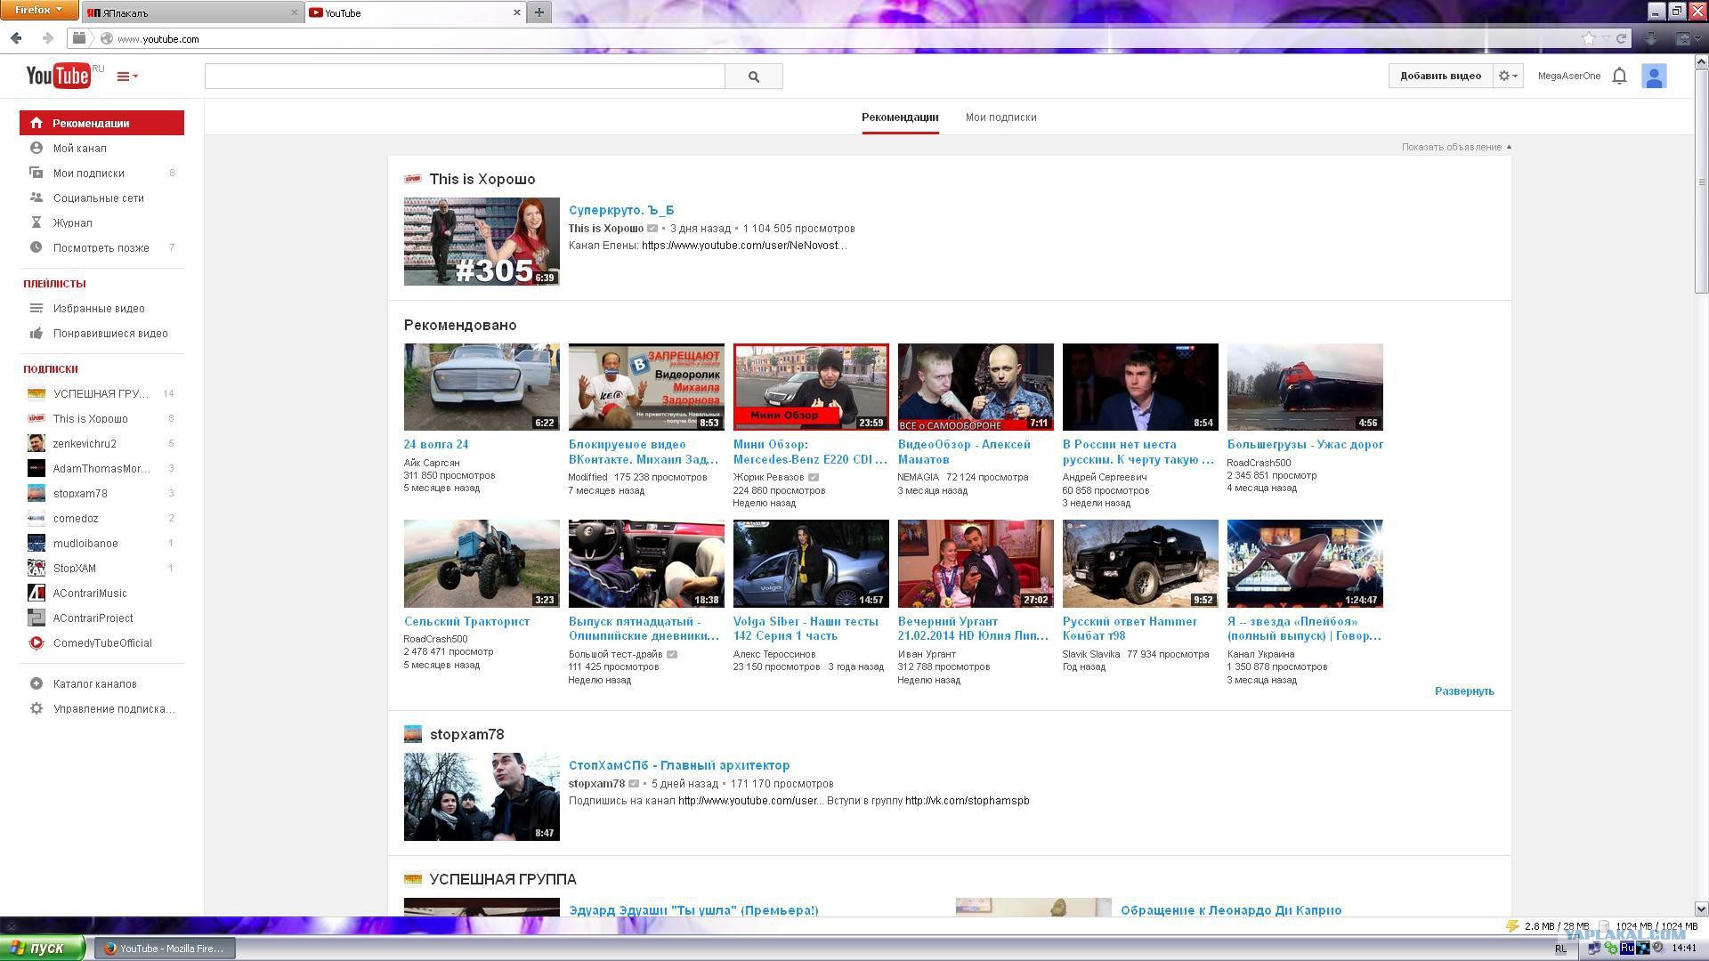Open Журнал history in the sidebar
The width and height of the screenshot is (1709, 961).
(x=101, y=222)
